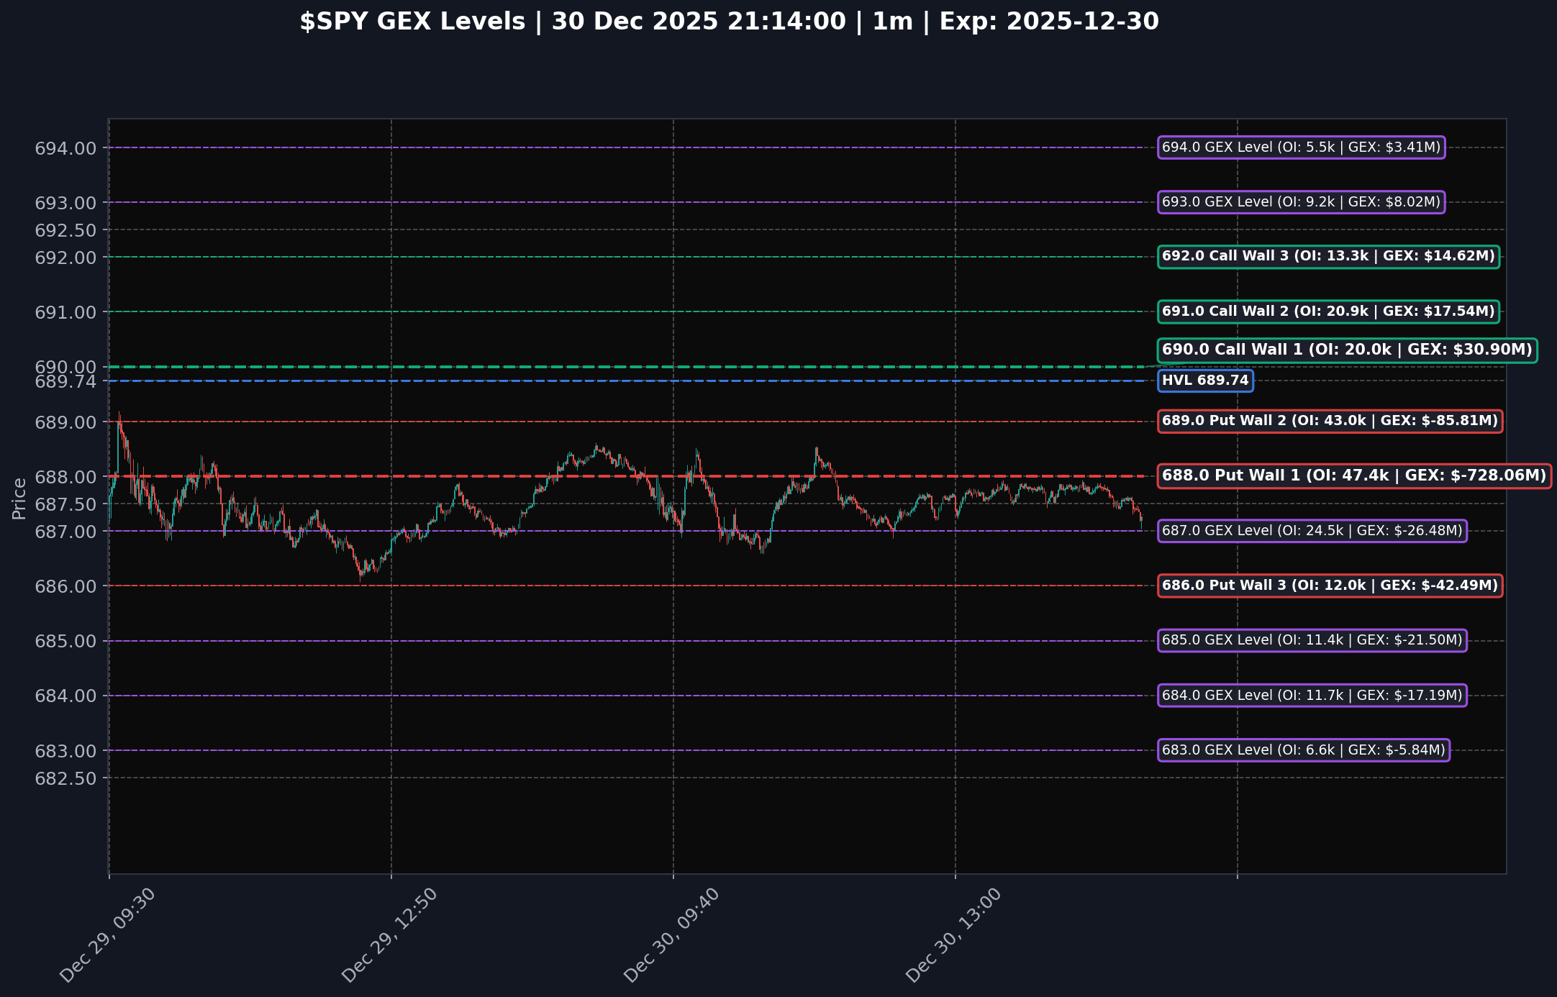Select the 692.00 price axis tick
Screen dimensions: 1557x997
pyautogui.click(x=65, y=258)
